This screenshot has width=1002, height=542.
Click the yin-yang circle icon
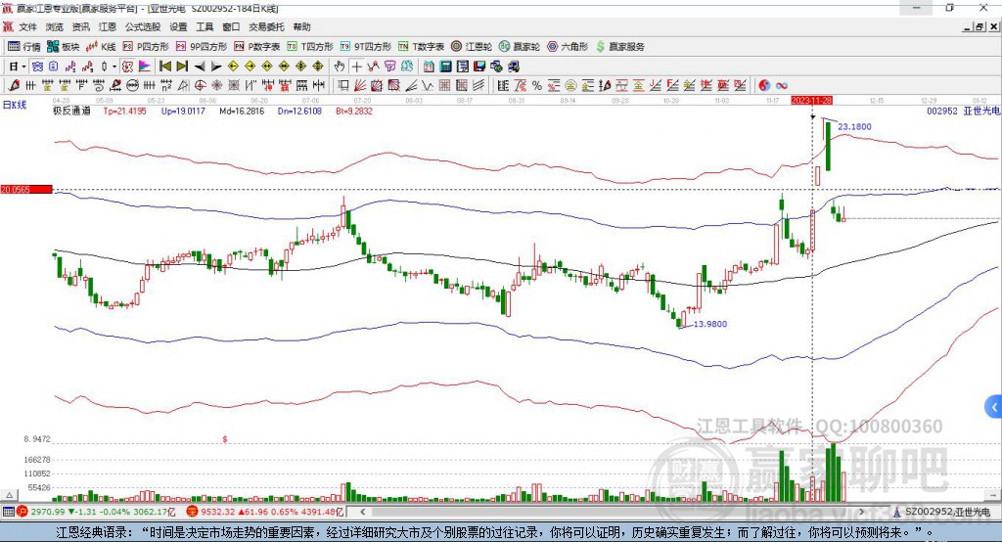tap(764, 86)
